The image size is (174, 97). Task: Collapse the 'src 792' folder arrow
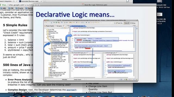[46, 38]
